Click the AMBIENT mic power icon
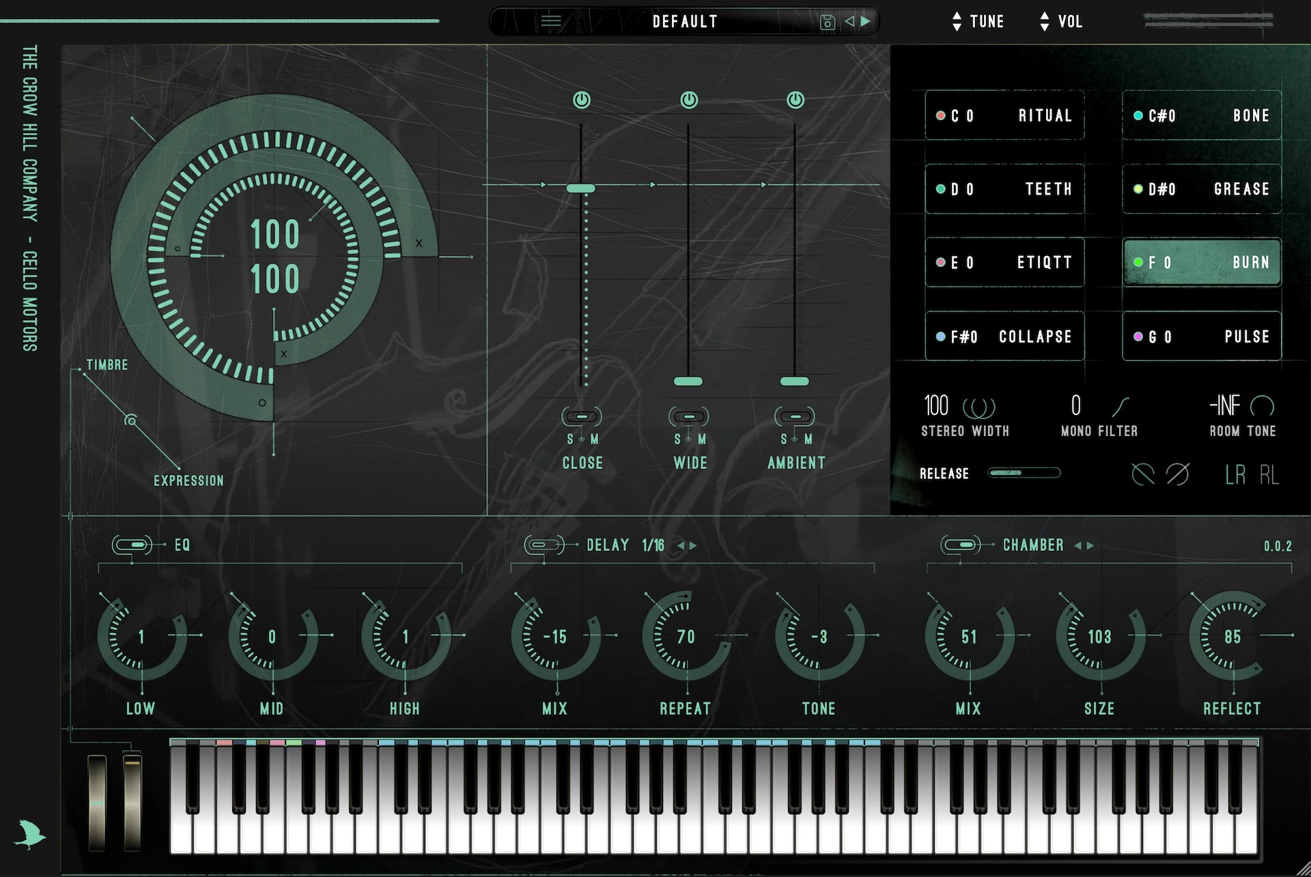The image size is (1311, 877). (x=795, y=100)
